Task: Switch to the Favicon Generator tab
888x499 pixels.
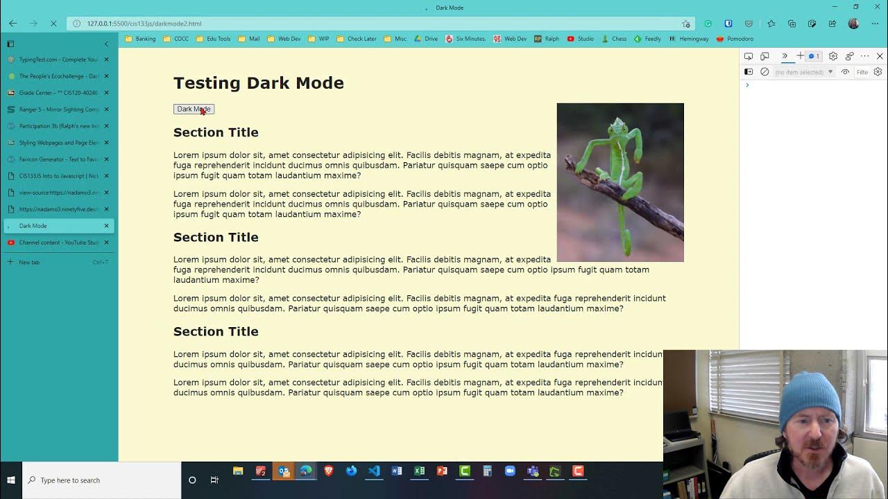Action: 59,159
